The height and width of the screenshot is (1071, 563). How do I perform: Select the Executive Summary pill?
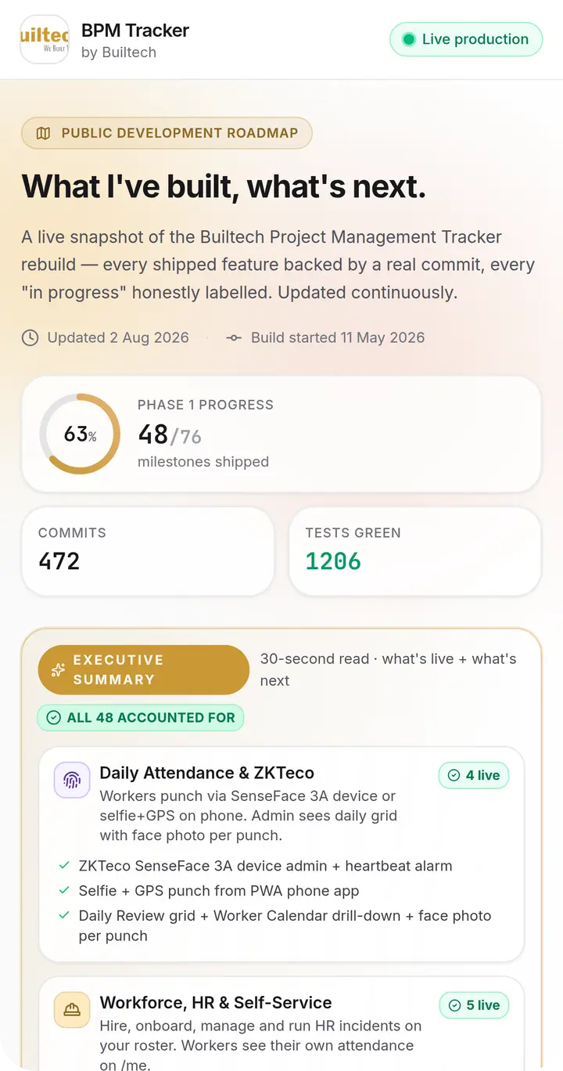pos(144,670)
